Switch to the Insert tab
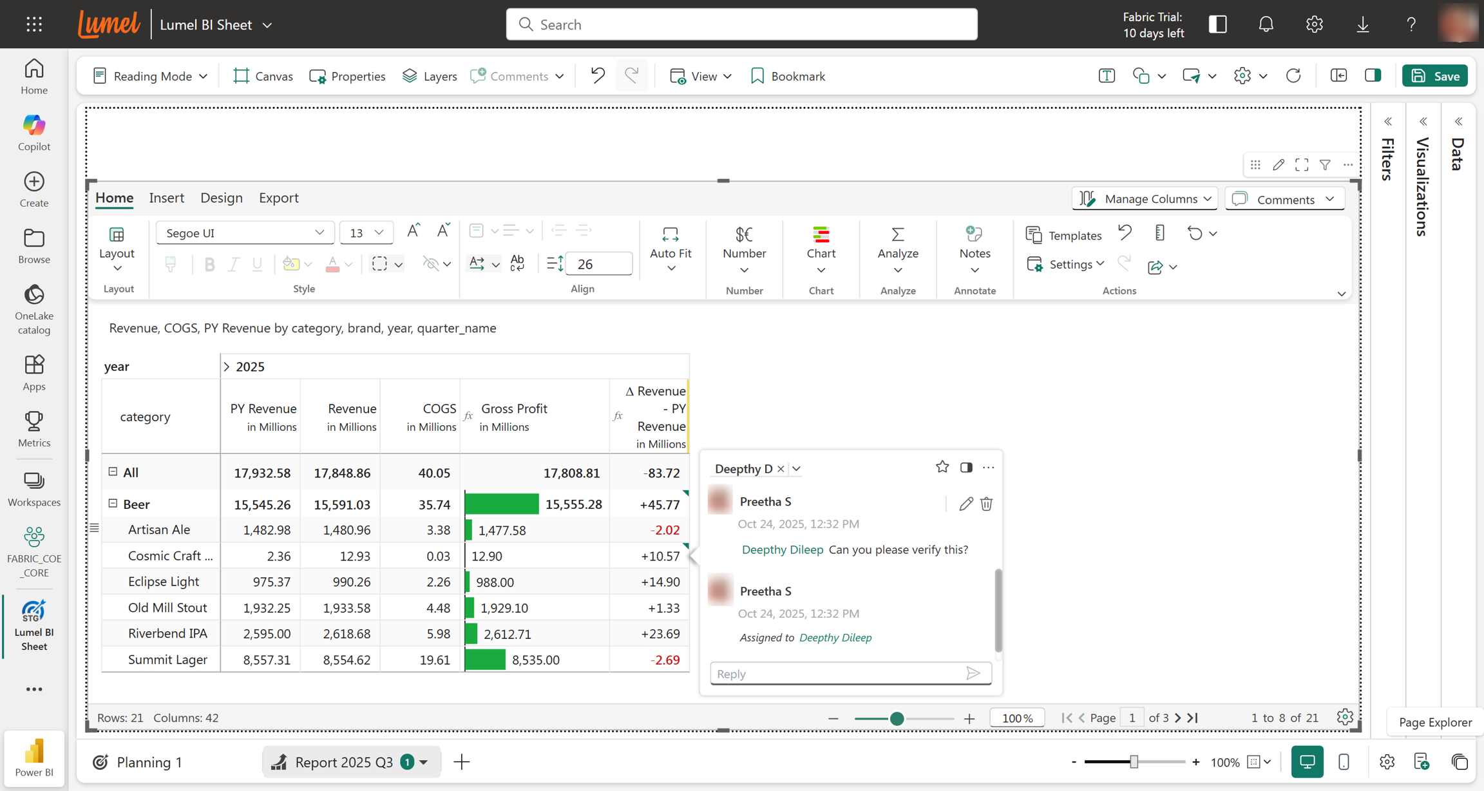 coord(166,198)
